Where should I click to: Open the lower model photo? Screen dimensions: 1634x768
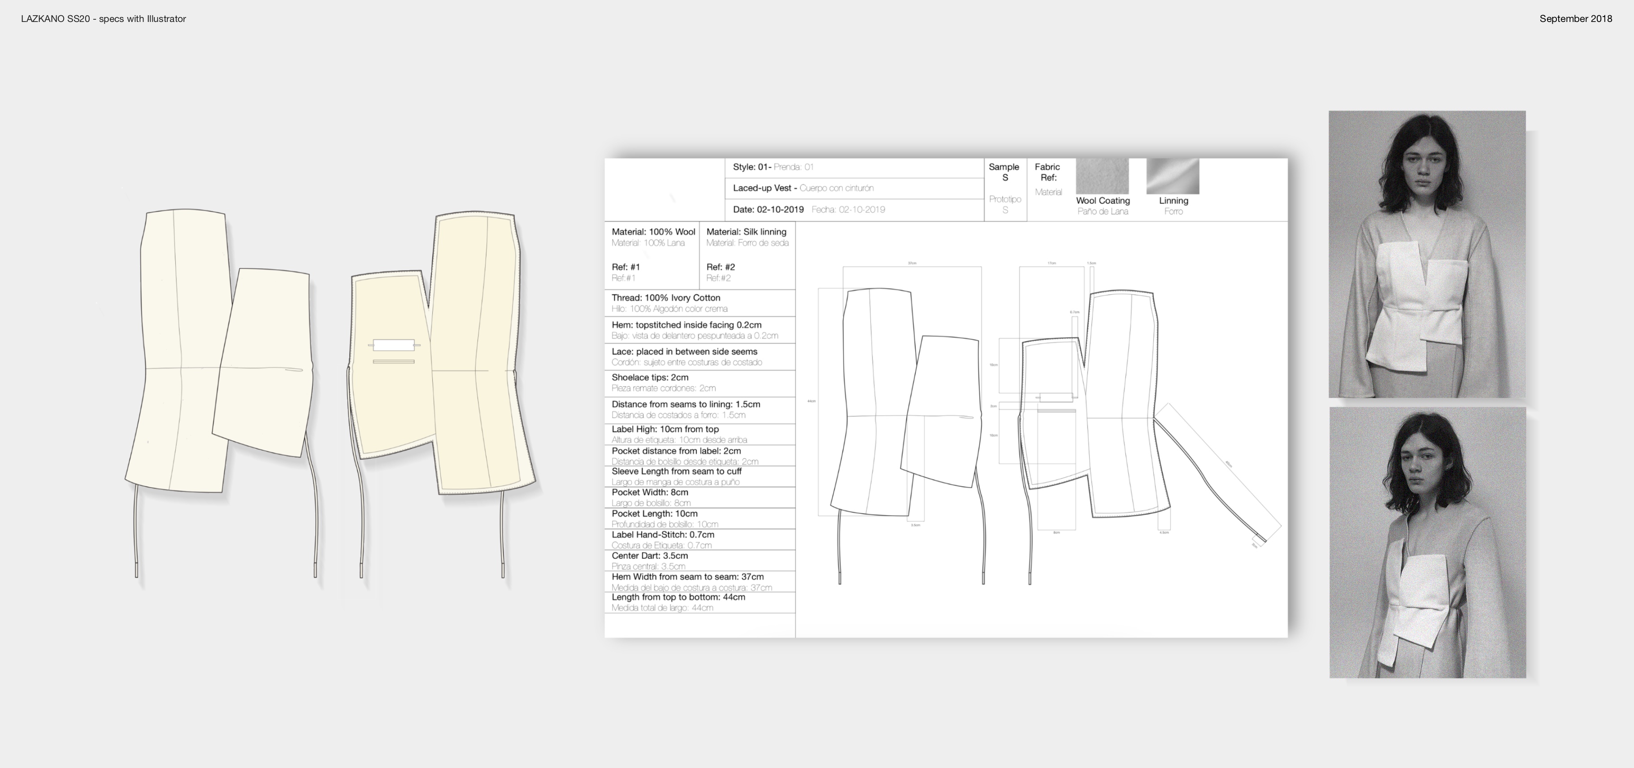[x=1428, y=543]
